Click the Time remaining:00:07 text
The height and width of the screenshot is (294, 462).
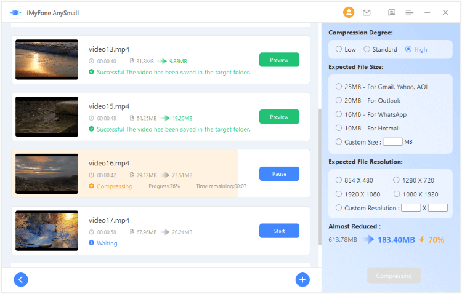coord(221,186)
